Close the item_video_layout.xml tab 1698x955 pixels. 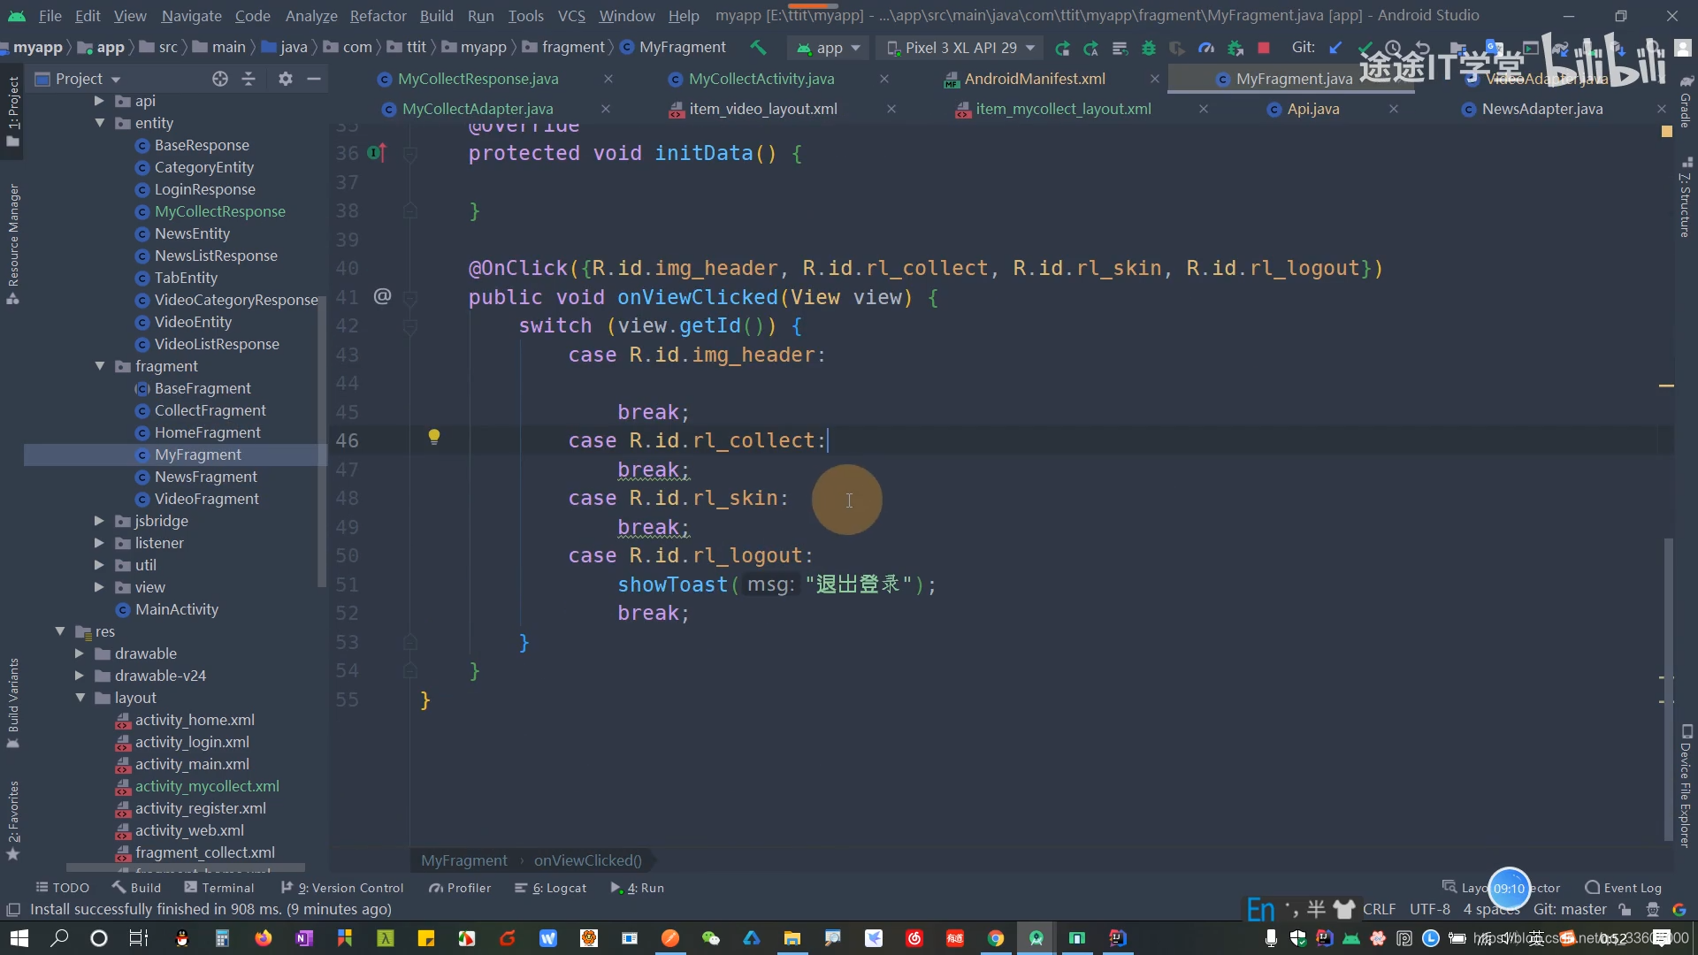(x=891, y=109)
